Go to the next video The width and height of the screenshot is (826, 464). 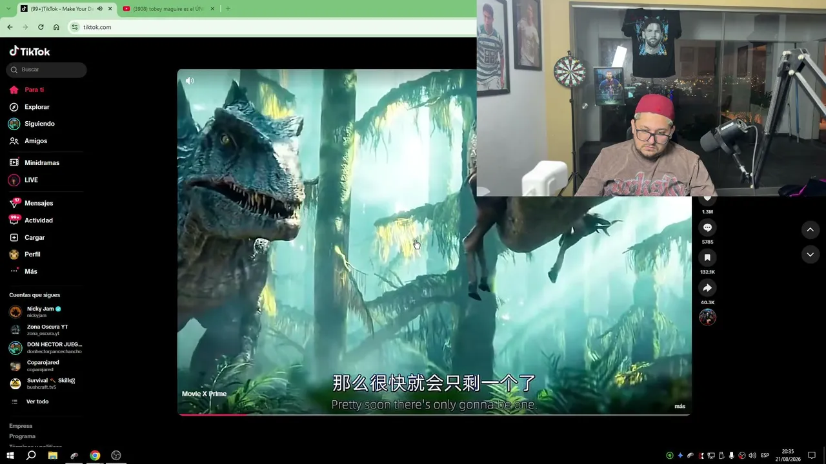(x=810, y=255)
